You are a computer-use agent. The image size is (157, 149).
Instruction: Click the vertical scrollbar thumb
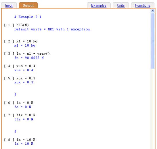pos(153,41)
